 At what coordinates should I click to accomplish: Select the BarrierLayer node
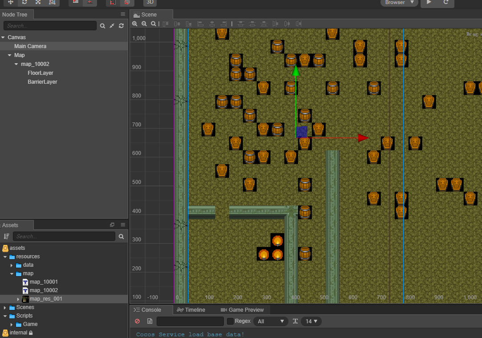tap(42, 82)
